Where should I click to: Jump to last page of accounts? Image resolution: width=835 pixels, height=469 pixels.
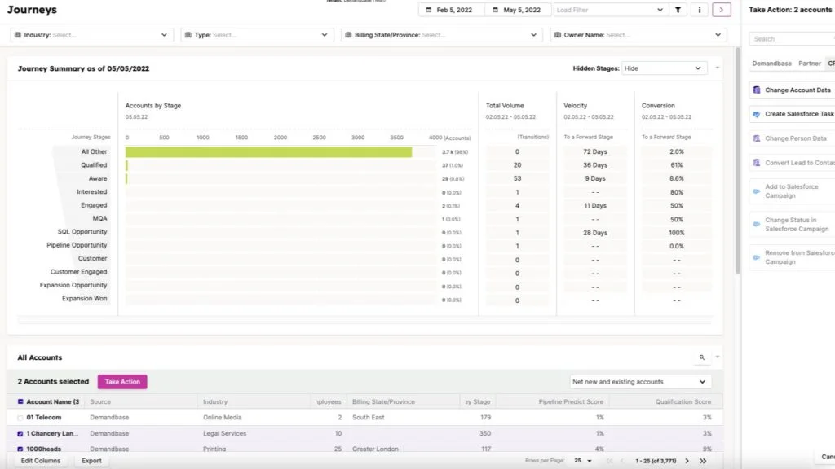pyautogui.click(x=703, y=461)
